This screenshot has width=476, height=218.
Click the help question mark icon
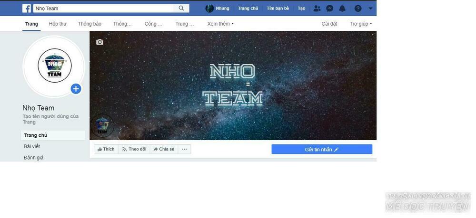click(358, 8)
